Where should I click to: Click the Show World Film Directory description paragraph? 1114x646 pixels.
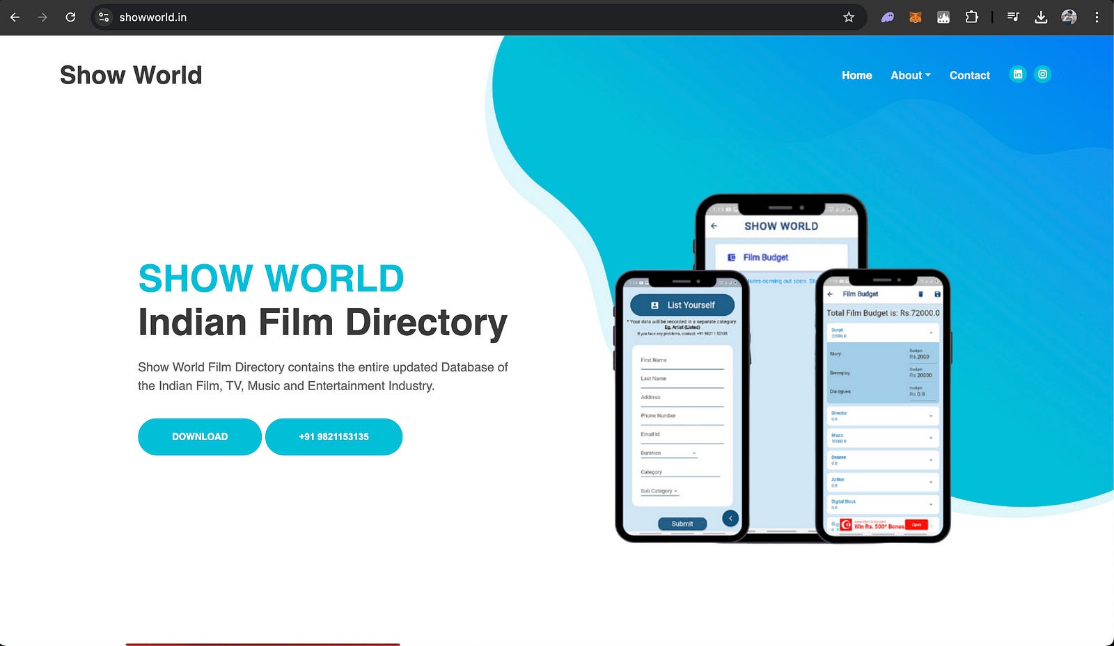coord(323,376)
